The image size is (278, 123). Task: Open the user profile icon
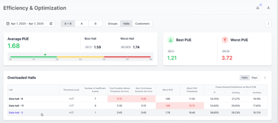coord(268,8)
